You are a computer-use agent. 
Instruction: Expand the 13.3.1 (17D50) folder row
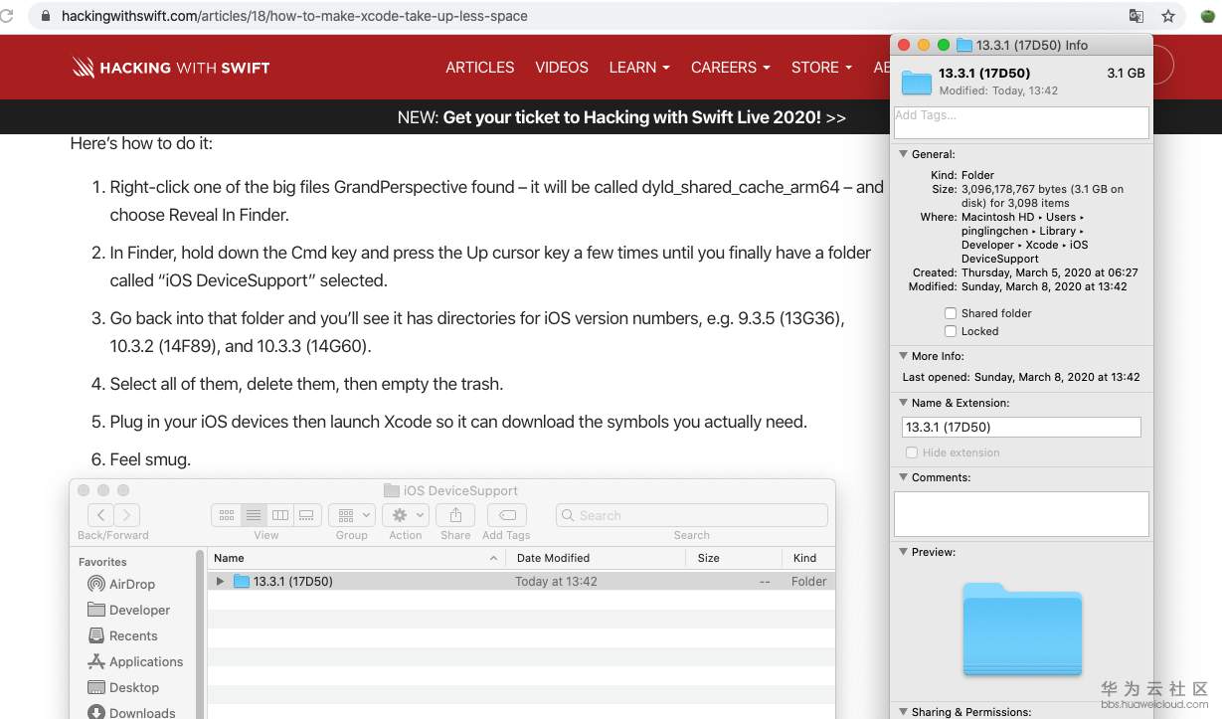pyautogui.click(x=221, y=582)
